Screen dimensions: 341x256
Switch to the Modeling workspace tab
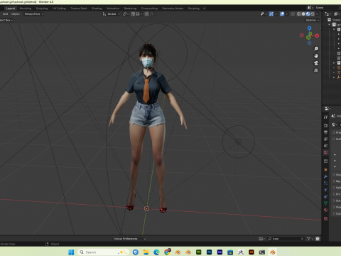pos(26,9)
